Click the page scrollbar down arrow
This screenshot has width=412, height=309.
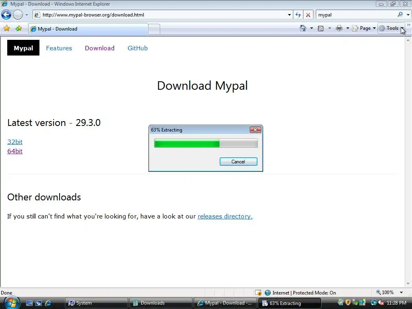tap(408, 284)
